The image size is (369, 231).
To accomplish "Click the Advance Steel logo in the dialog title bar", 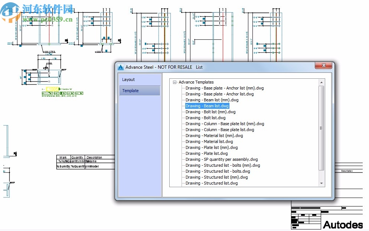I will [120, 67].
